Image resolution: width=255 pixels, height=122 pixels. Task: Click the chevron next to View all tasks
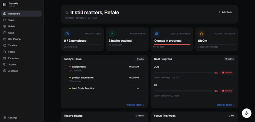(x=144, y=105)
